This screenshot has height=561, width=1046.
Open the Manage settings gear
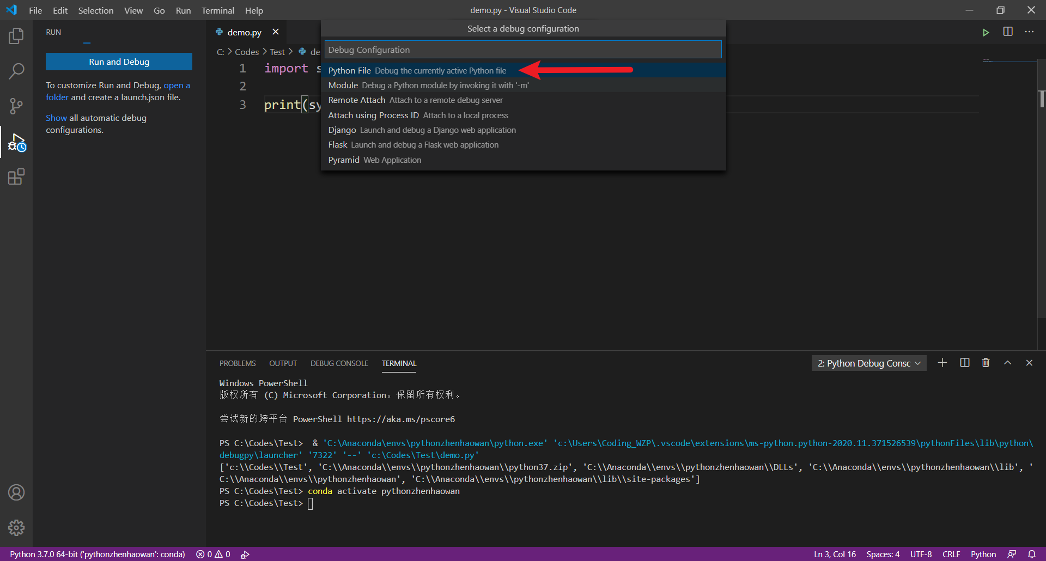click(x=16, y=527)
